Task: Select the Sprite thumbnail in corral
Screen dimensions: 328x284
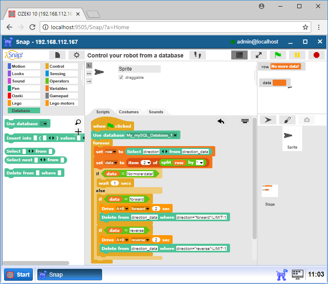Action: [292, 139]
